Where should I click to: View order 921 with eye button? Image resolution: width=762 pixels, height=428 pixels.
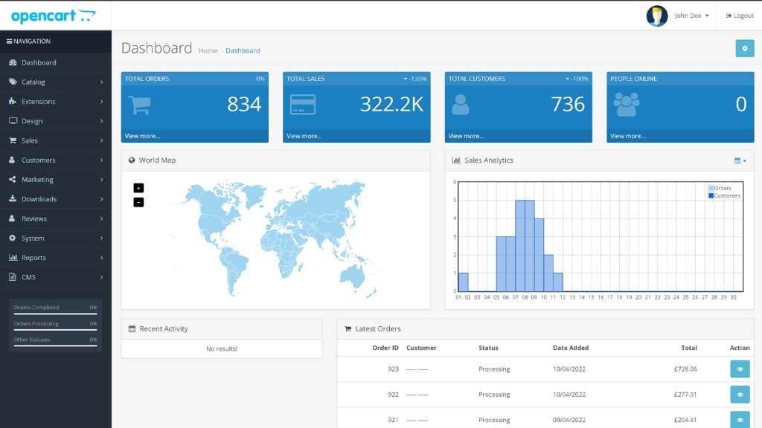click(740, 420)
